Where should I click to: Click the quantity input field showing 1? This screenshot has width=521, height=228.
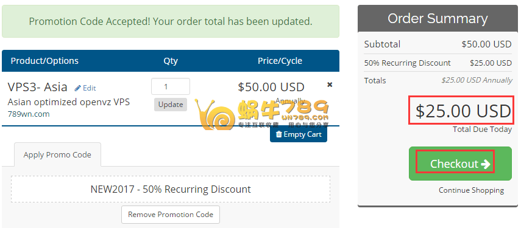coord(171,86)
